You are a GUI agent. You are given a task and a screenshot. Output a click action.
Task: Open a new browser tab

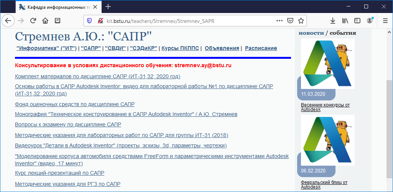pyautogui.click(x=108, y=7)
